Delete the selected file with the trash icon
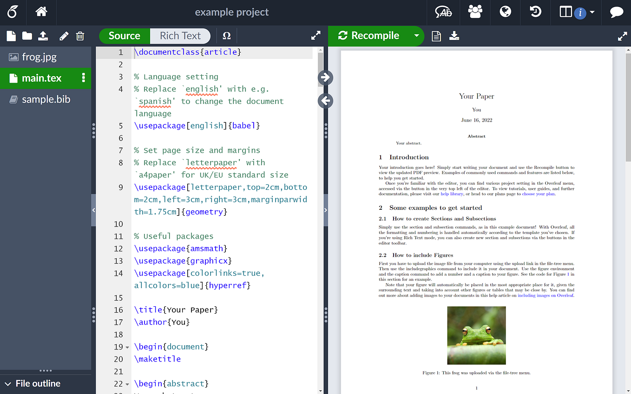The height and width of the screenshot is (394, 631). click(80, 36)
